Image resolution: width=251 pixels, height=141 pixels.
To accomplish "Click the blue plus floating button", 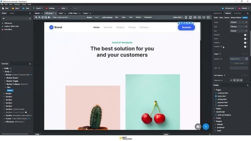I will (206, 127).
